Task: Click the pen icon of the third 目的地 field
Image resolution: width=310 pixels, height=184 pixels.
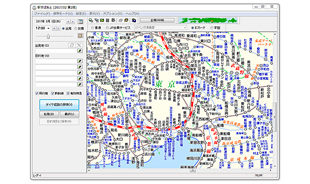Action: click(x=79, y=73)
